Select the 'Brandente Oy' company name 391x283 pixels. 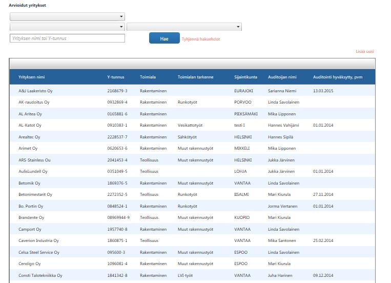pos(31,217)
